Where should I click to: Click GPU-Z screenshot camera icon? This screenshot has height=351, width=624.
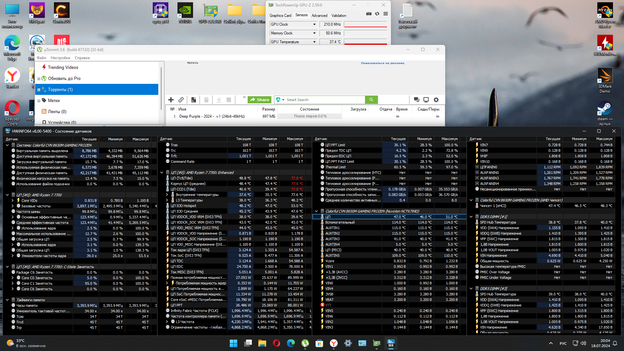coord(369,14)
